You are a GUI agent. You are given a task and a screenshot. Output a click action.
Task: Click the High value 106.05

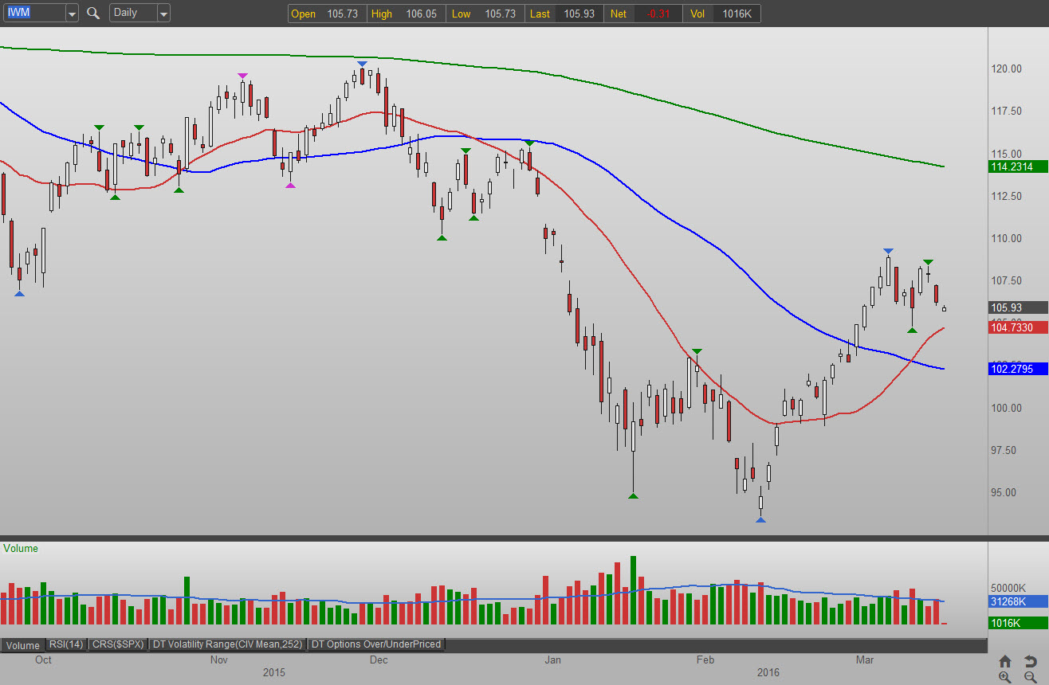pos(421,14)
